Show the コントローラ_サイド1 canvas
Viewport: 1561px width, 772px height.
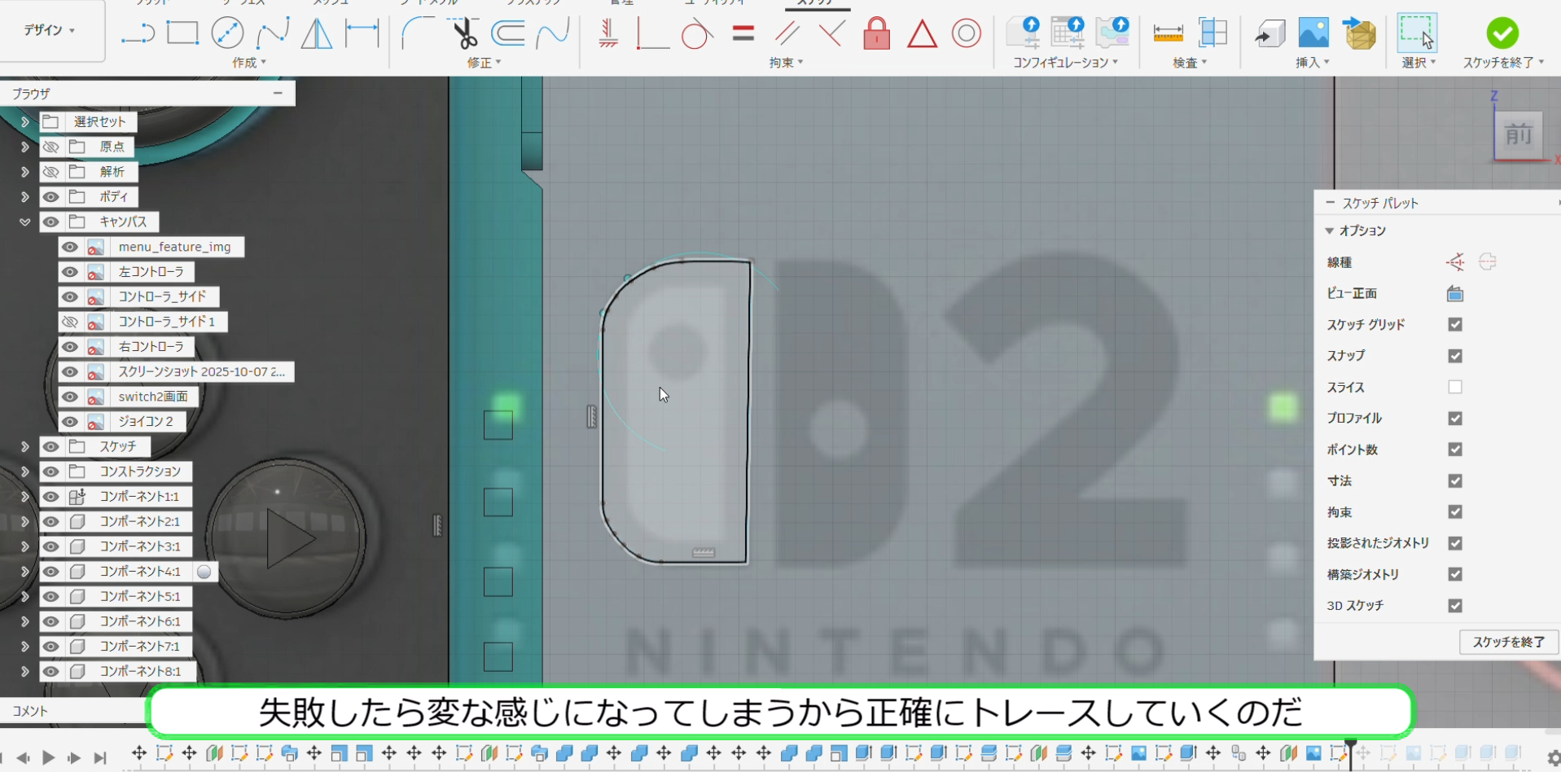(x=70, y=322)
